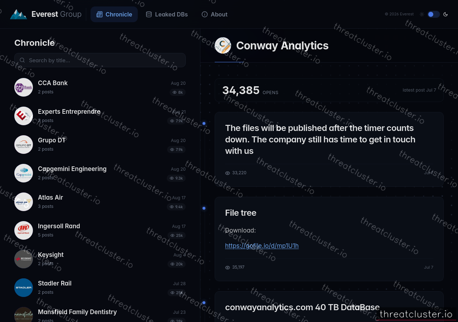This screenshot has height=322, width=458.
Task: Click the Aug 20 date on CCA Bank
Action: click(178, 83)
